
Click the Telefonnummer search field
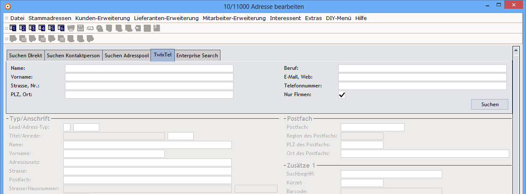422,86
